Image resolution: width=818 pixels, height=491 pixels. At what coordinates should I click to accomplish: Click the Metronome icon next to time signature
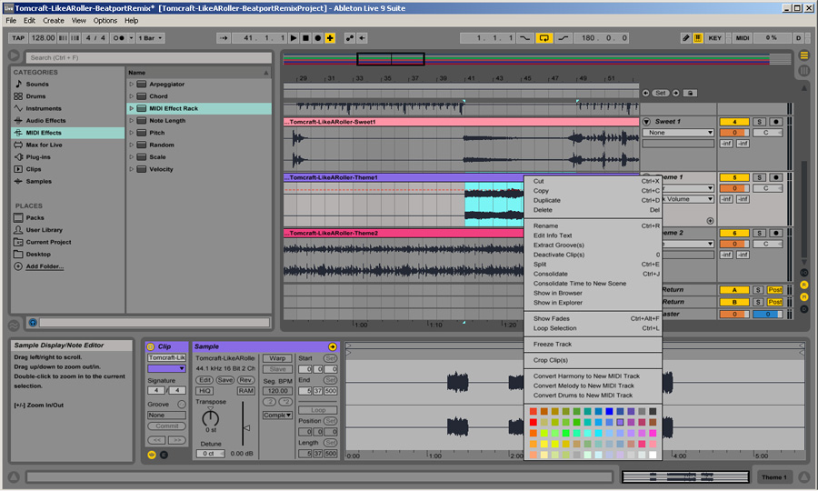pos(118,38)
